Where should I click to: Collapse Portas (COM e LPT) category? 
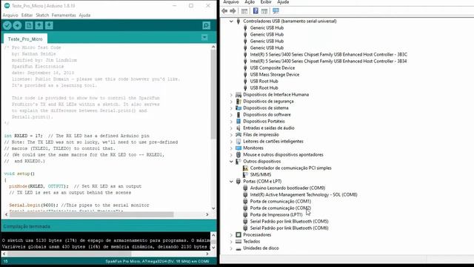click(231, 181)
